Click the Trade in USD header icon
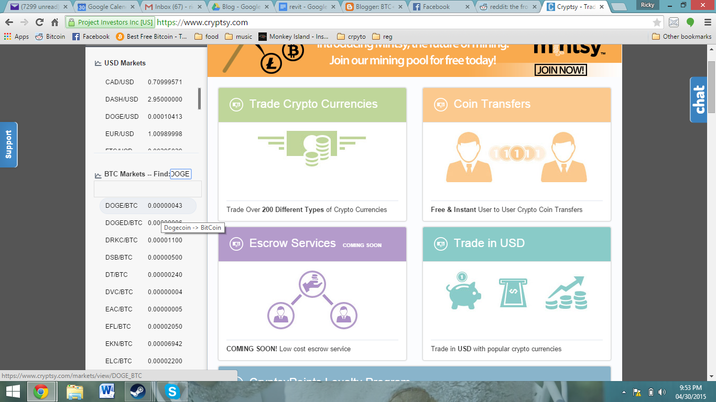The width and height of the screenshot is (716, 402). point(440,244)
